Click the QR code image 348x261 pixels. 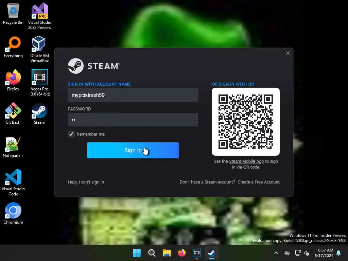click(x=246, y=122)
